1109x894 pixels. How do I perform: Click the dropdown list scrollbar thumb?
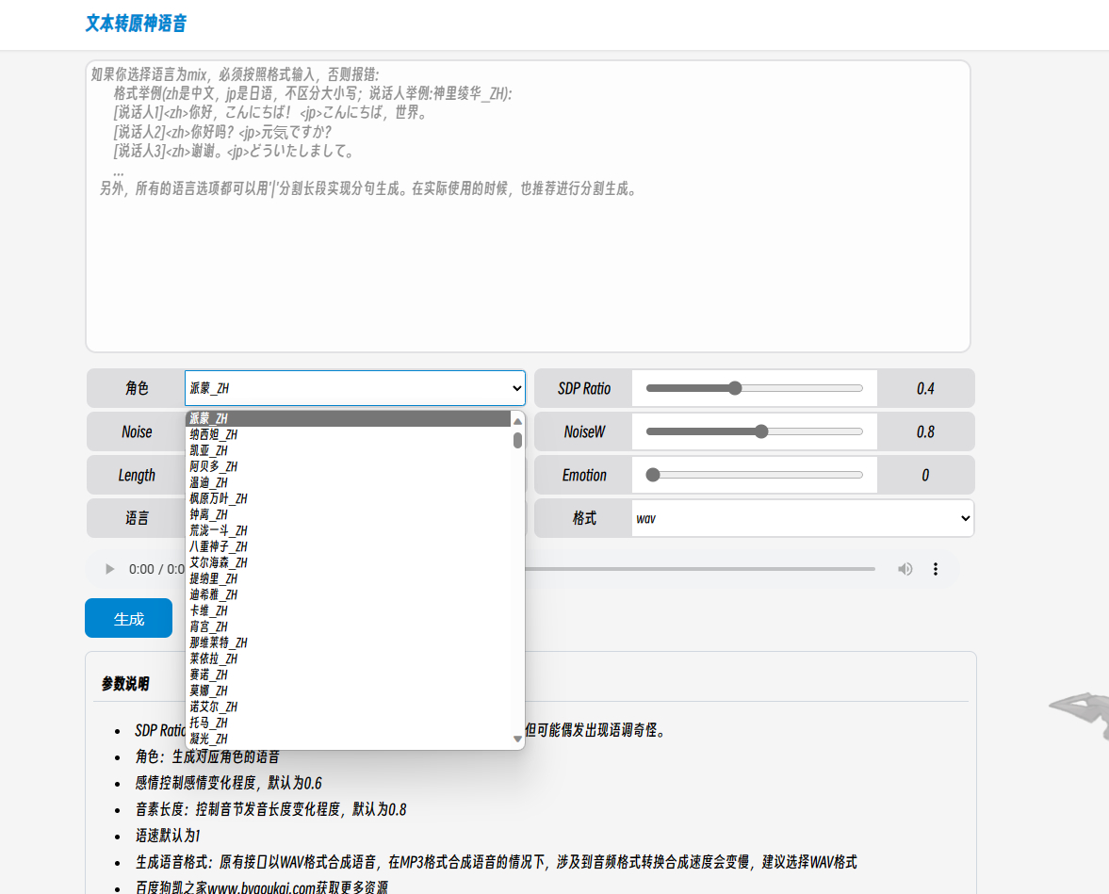(517, 441)
